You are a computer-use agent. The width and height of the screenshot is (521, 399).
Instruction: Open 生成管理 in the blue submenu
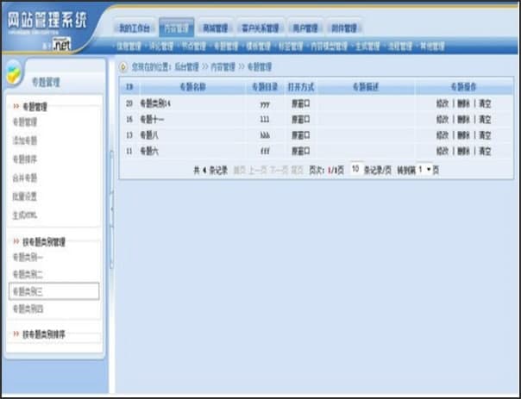(367, 47)
